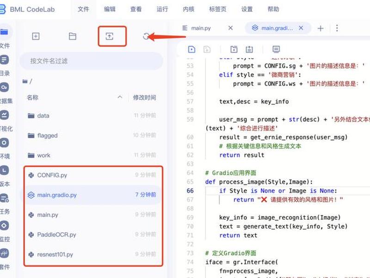This screenshot has height=278, width=370.
Task: Open the 版本 sidebar panel
Action: coord(5,175)
